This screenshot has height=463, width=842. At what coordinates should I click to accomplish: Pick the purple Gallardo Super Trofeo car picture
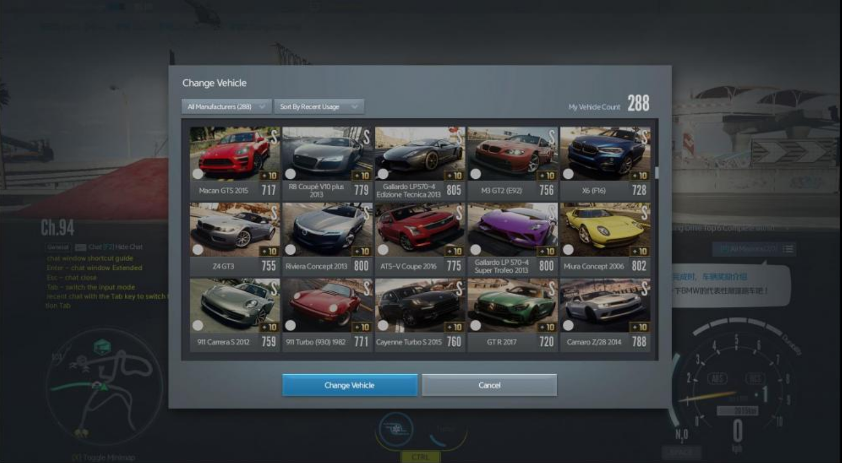(512, 230)
